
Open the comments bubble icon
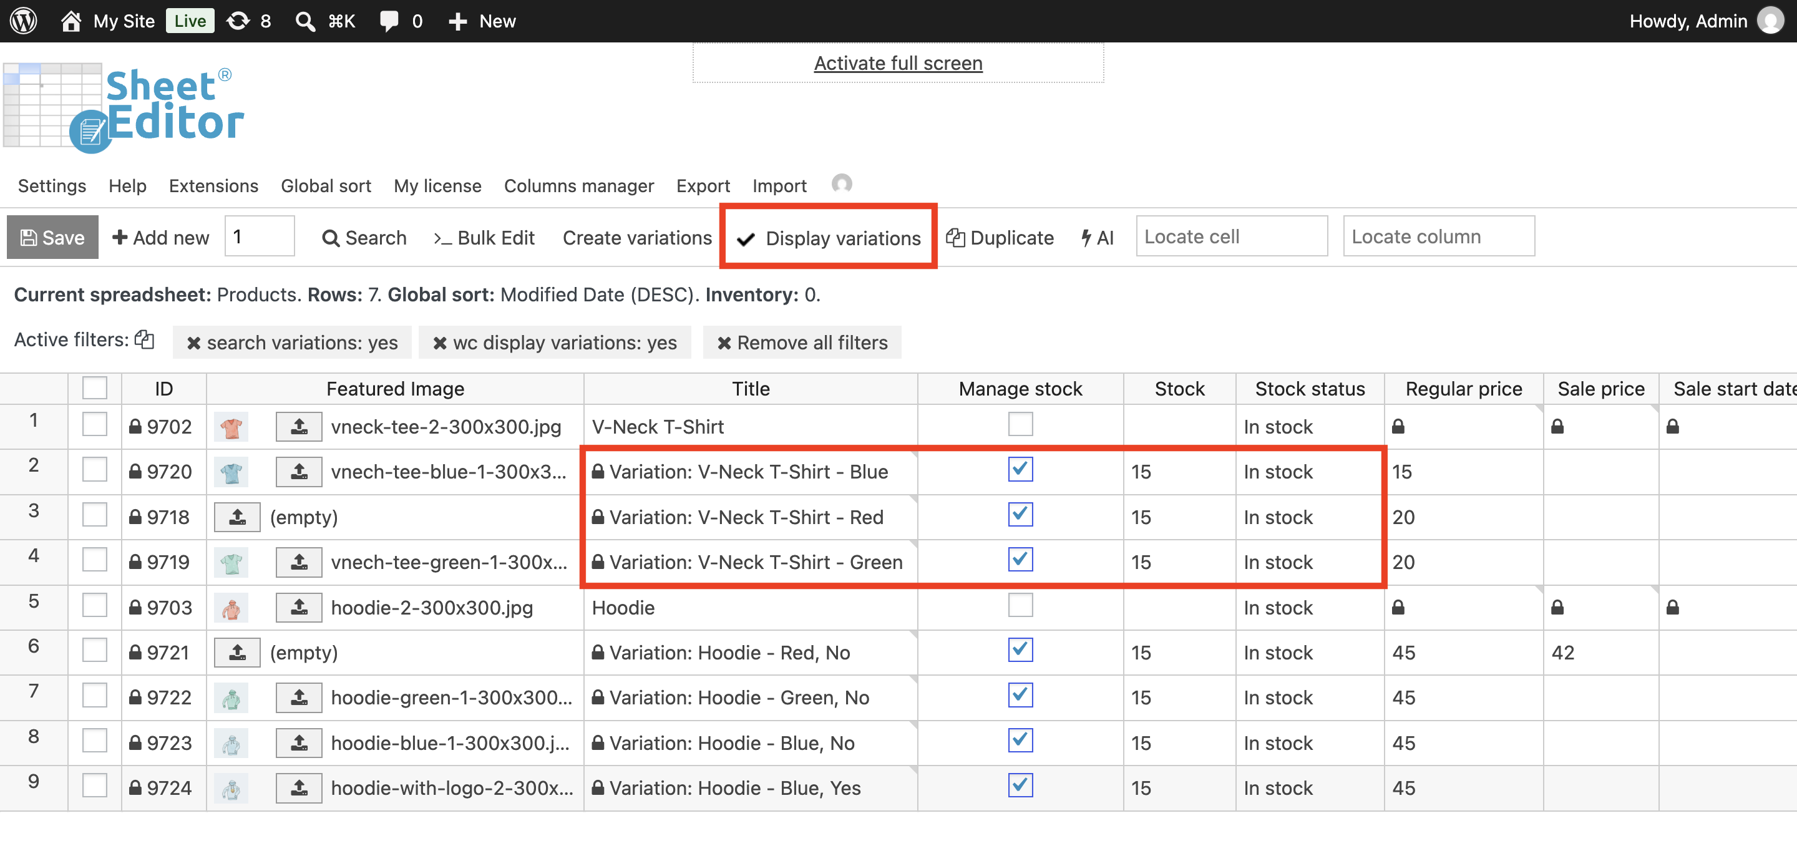389,21
